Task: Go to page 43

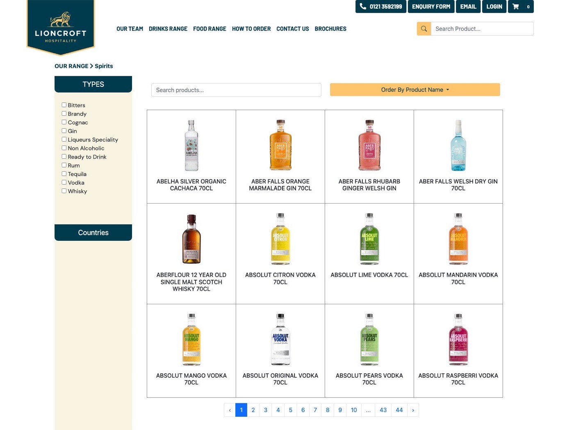Action: click(383, 410)
